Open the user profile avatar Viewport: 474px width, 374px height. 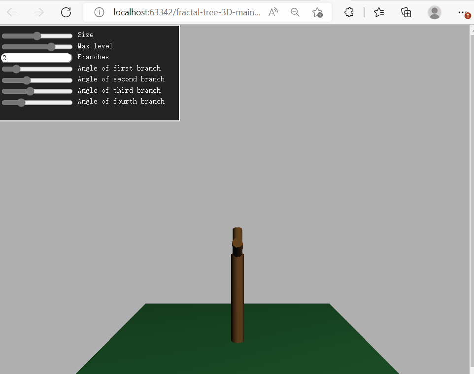435,12
